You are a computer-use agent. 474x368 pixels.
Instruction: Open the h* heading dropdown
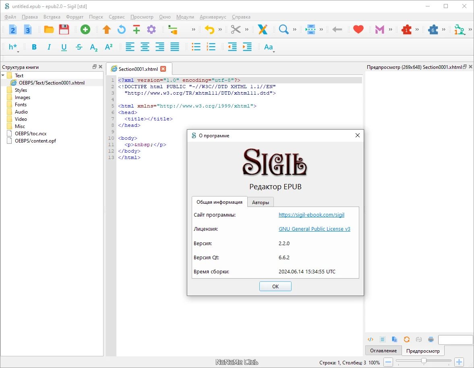coord(13,47)
